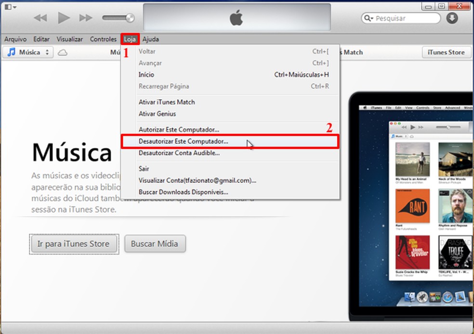
Task: Click the music note icon beside Música
Action: (x=12, y=52)
